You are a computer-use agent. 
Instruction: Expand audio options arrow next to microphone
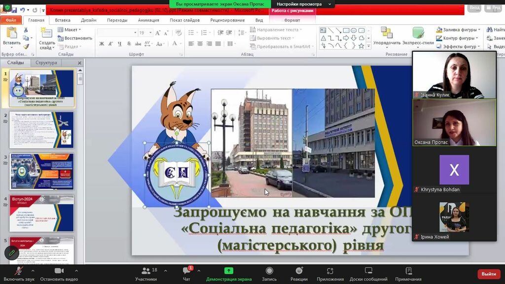click(33, 271)
